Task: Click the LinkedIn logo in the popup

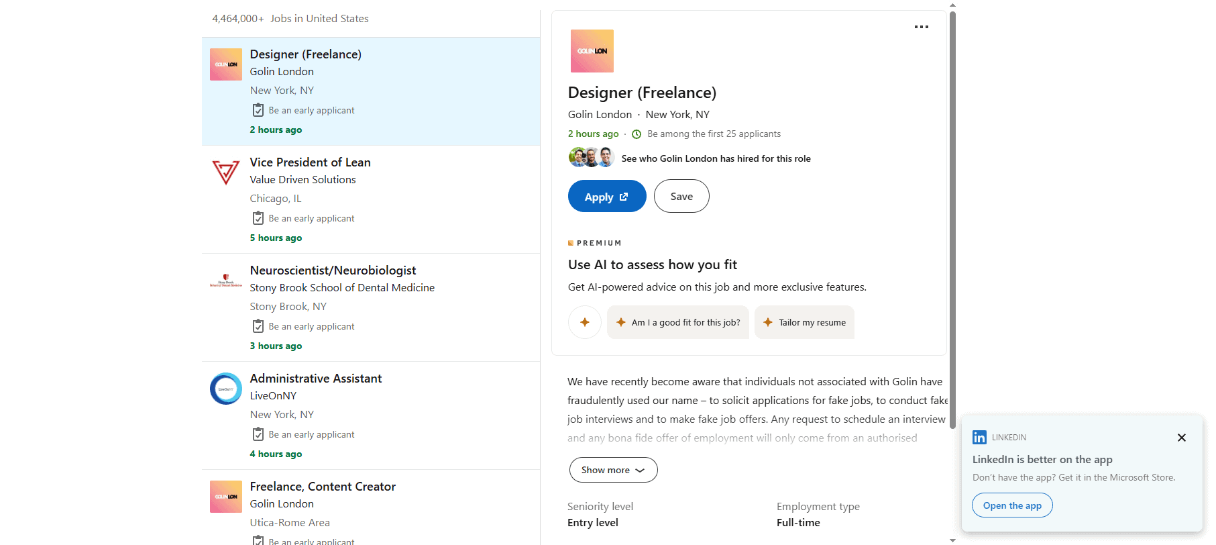Action: pos(979,438)
